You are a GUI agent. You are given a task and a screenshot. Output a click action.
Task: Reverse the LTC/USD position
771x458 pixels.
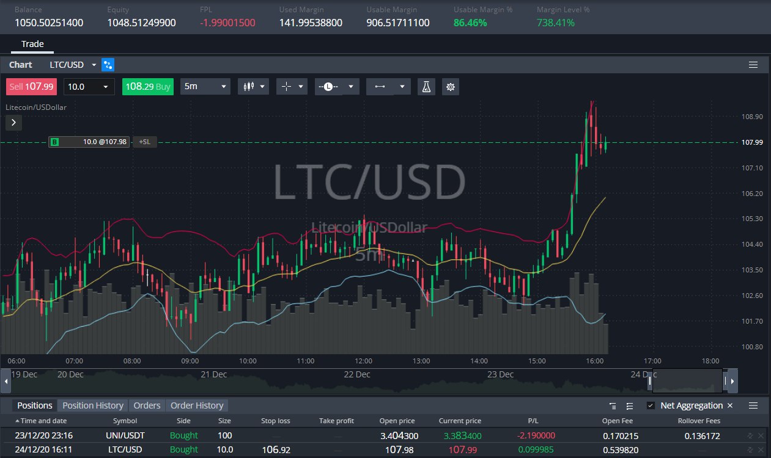pos(750,449)
